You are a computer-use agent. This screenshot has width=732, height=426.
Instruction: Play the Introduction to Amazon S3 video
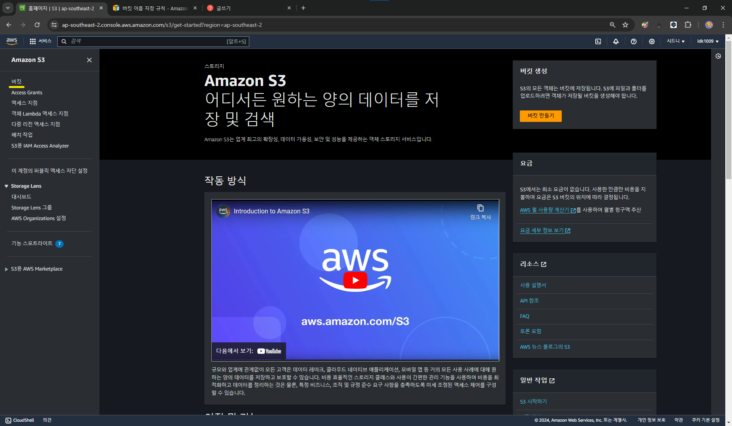pyautogui.click(x=355, y=280)
